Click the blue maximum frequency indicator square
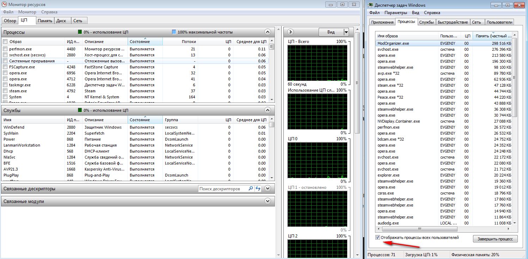Screen dimensions: 528x259 (x=174, y=32)
